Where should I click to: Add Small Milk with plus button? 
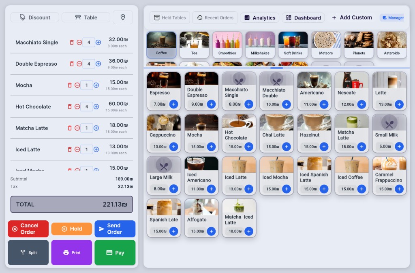[x=399, y=147]
